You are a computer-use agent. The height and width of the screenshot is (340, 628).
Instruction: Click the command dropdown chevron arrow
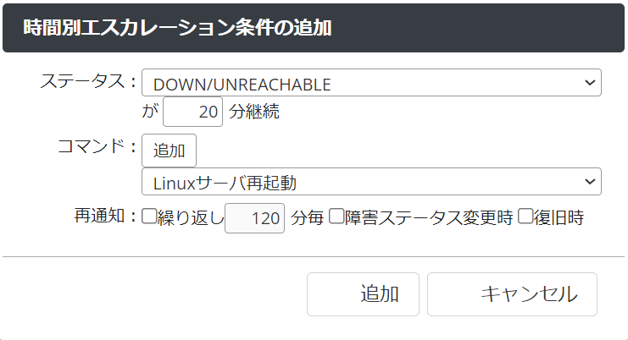(590, 182)
